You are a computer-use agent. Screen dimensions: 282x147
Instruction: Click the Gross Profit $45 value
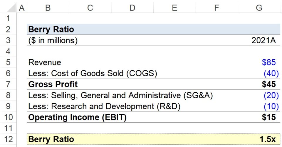tap(269, 84)
